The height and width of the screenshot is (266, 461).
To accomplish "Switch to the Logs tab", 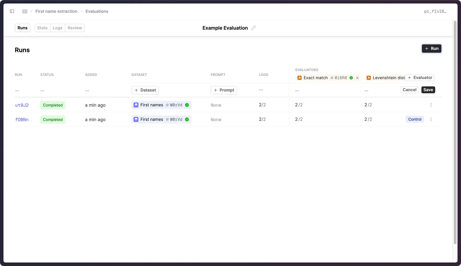I will (x=58, y=28).
